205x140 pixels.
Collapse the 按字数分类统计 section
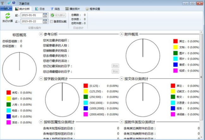[x=41, y=79]
